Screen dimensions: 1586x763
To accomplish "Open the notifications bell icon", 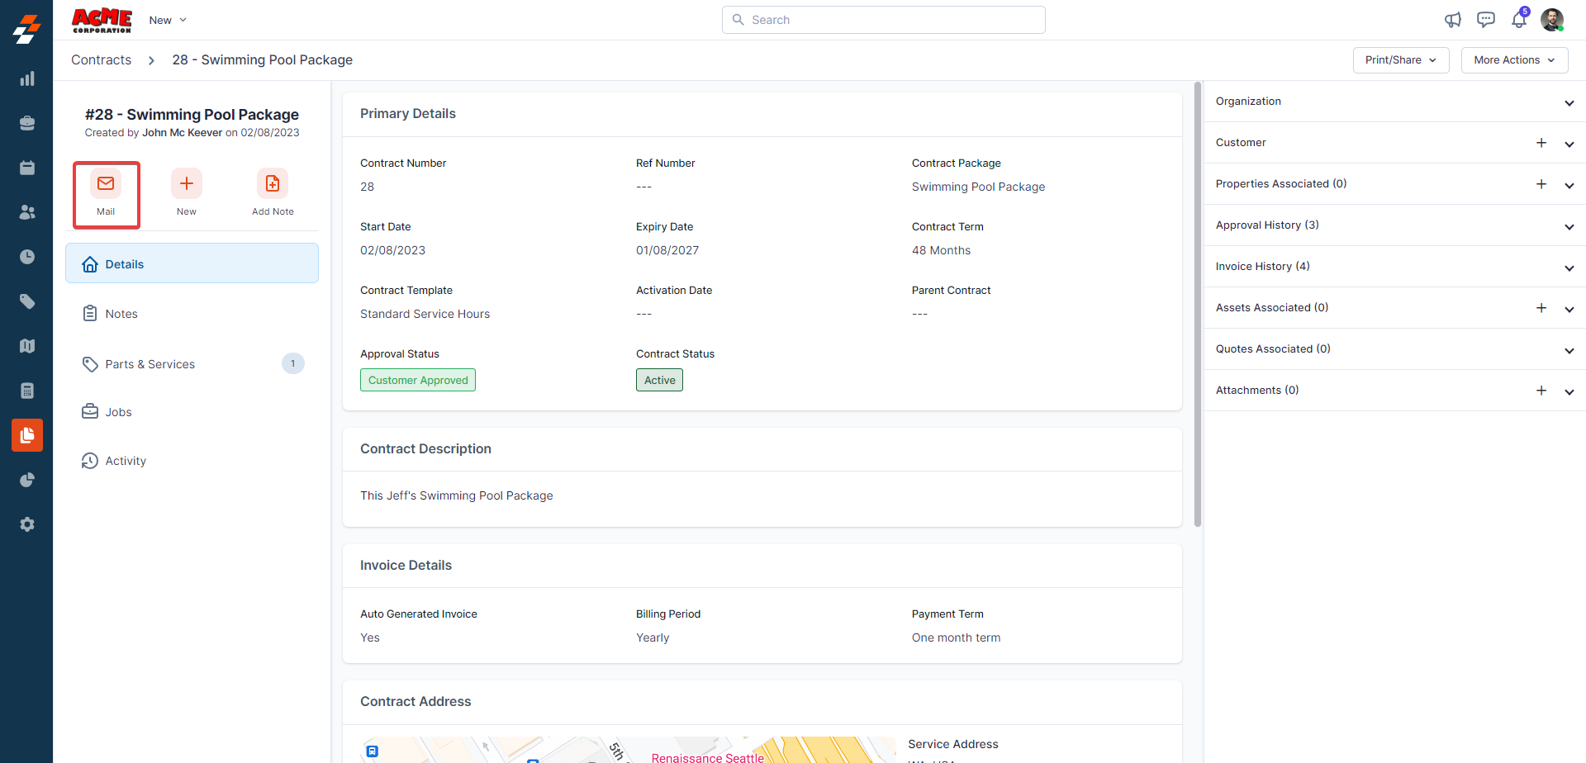I will click(1518, 20).
